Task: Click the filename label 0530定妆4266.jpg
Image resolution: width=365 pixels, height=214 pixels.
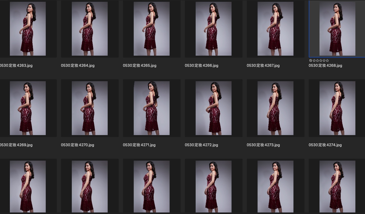Action: point(201,66)
